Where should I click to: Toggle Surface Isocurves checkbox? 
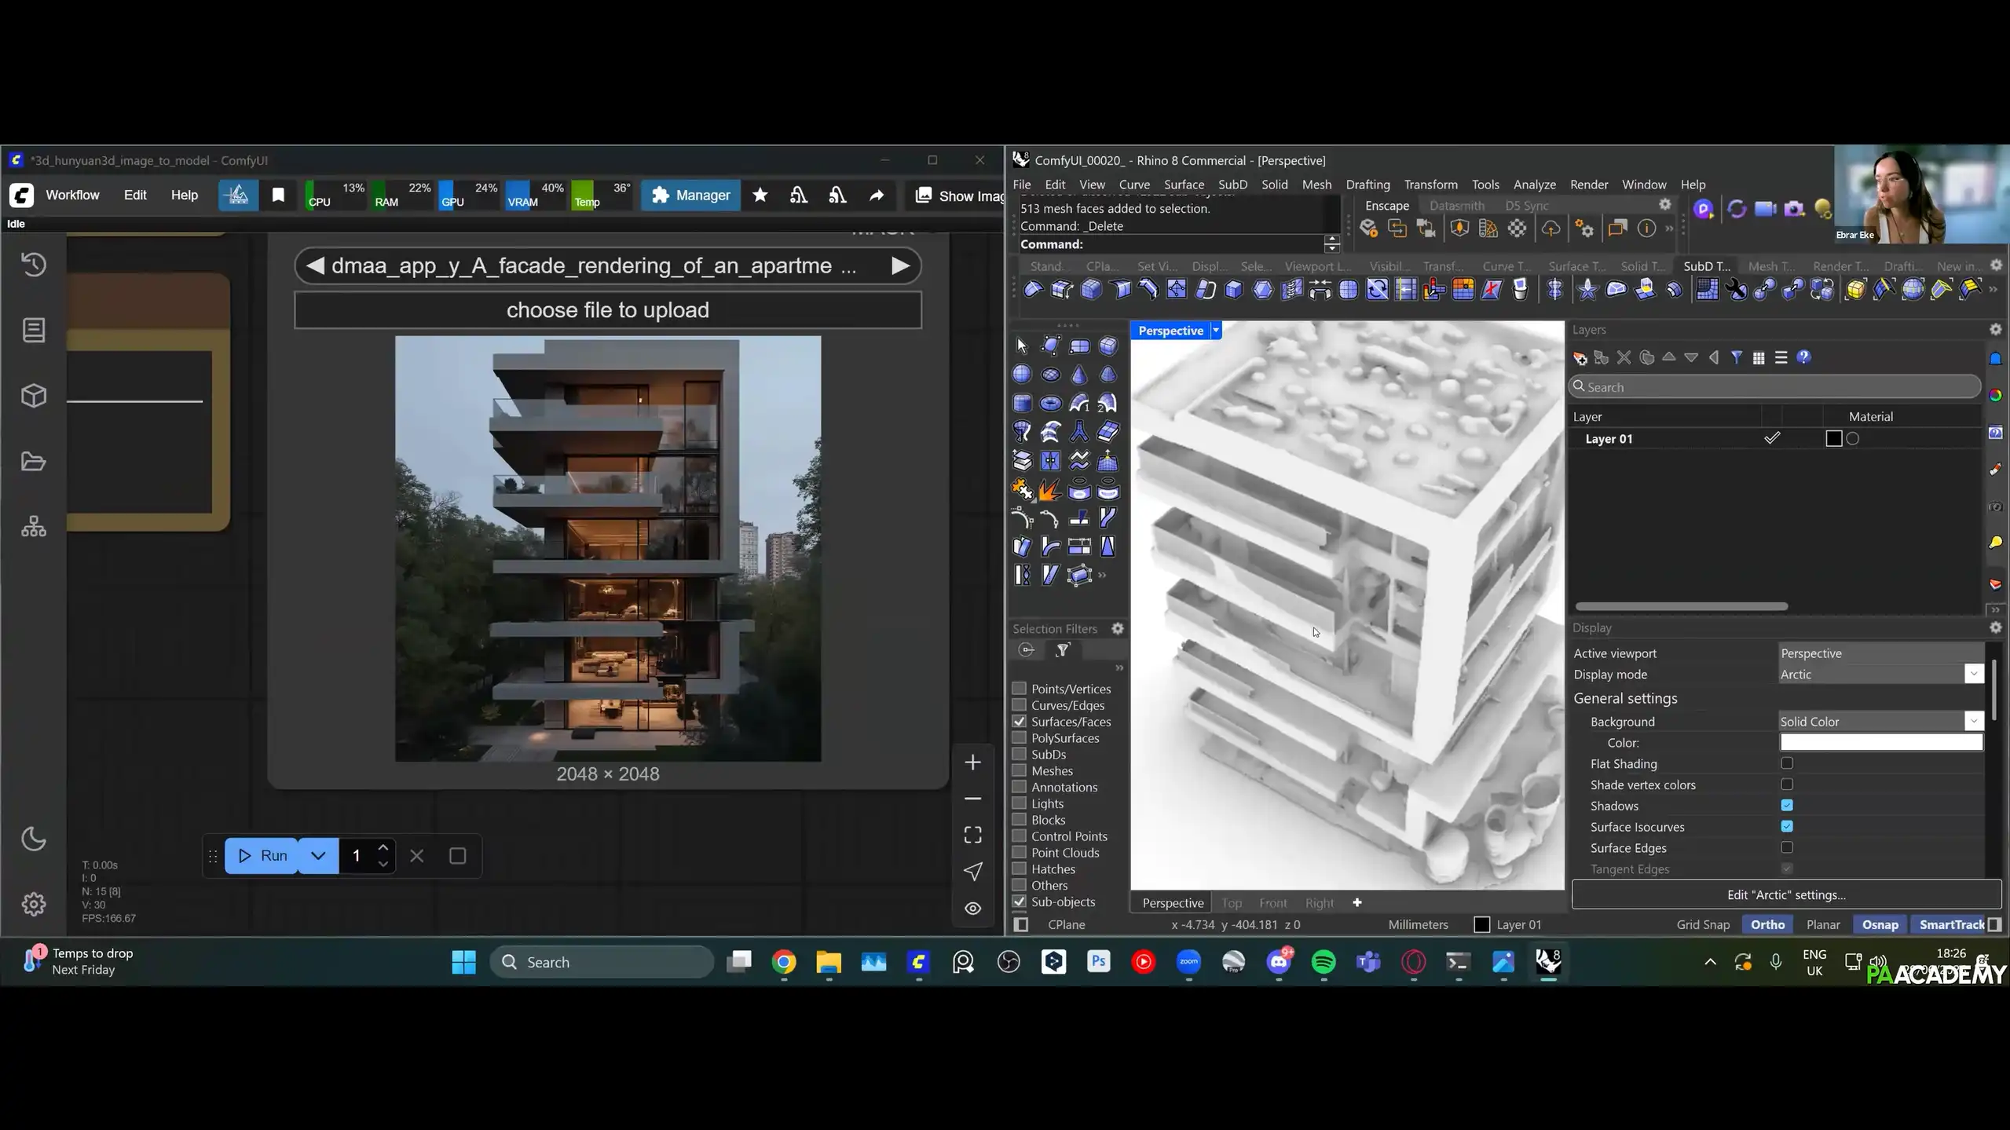click(x=1787, y=826)
